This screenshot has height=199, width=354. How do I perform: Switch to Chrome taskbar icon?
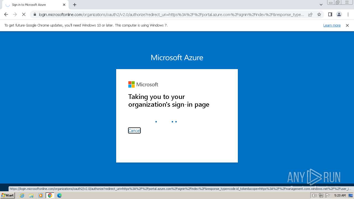pyautogui.click(x=50, y=195)
